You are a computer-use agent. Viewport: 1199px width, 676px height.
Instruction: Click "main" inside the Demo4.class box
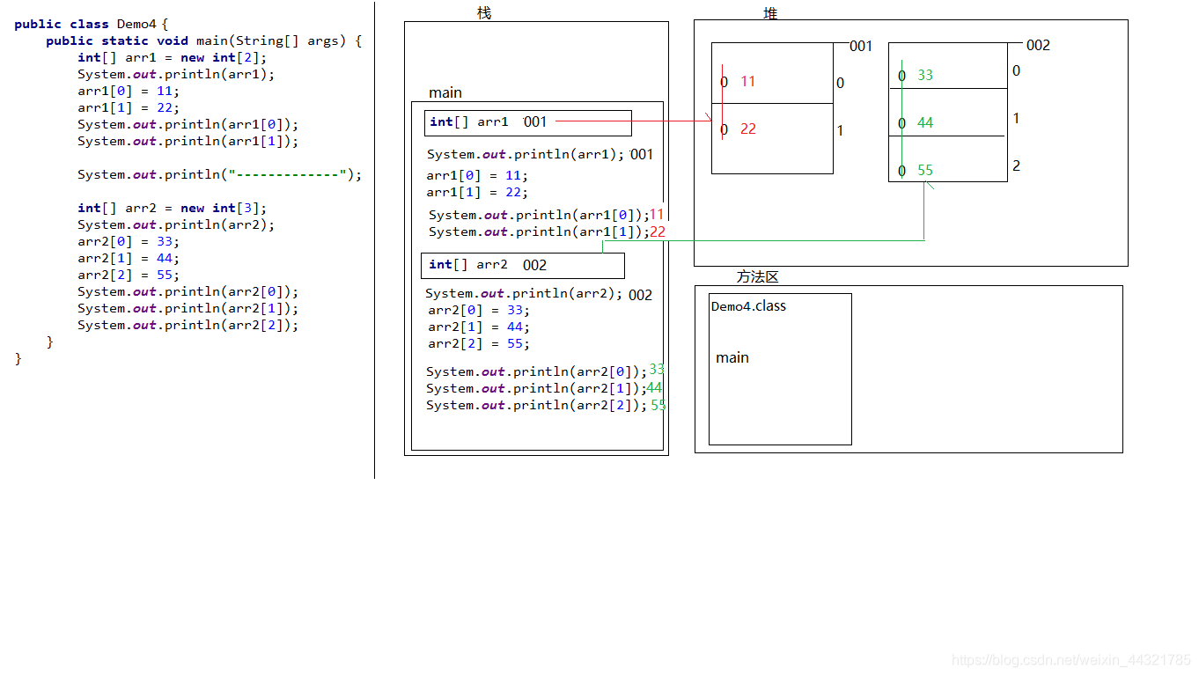pyautogui.click(x=732, y=357)
